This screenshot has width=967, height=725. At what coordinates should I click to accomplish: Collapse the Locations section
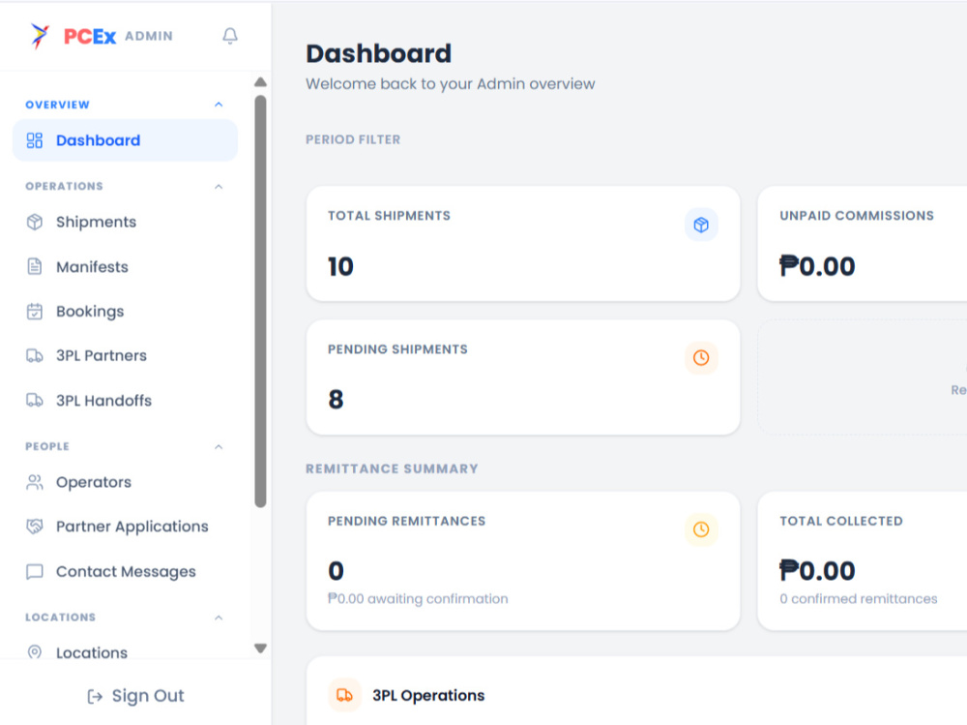[x=219, y=618]
